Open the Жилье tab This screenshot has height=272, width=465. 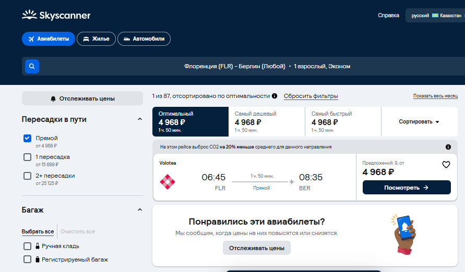96,39
